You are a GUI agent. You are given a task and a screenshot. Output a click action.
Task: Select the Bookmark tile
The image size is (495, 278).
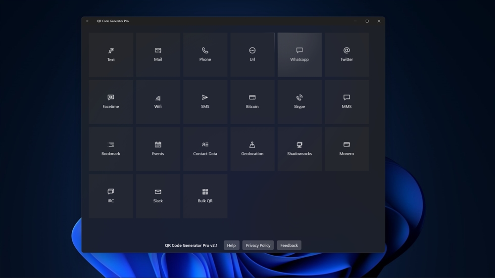coord(111,149)
